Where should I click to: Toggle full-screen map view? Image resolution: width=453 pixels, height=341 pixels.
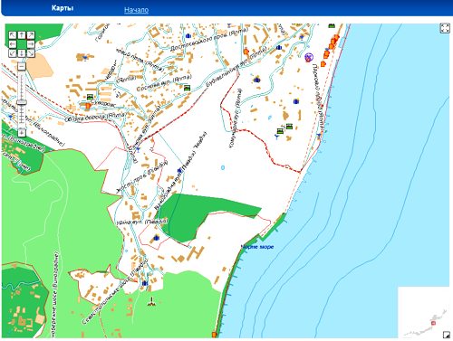(444, 28)
